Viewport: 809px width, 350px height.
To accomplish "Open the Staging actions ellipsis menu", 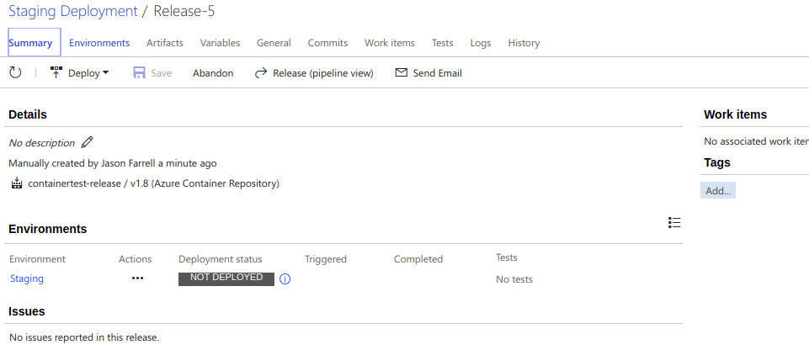I will coord(137,278).
